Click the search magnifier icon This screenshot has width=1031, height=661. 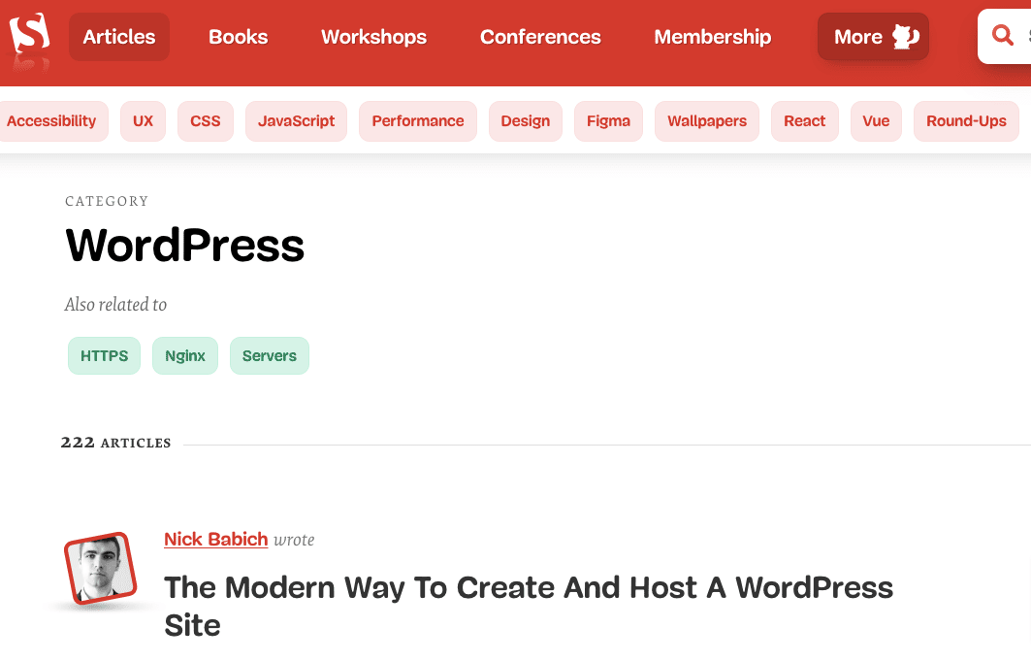tap(1003, 37)
